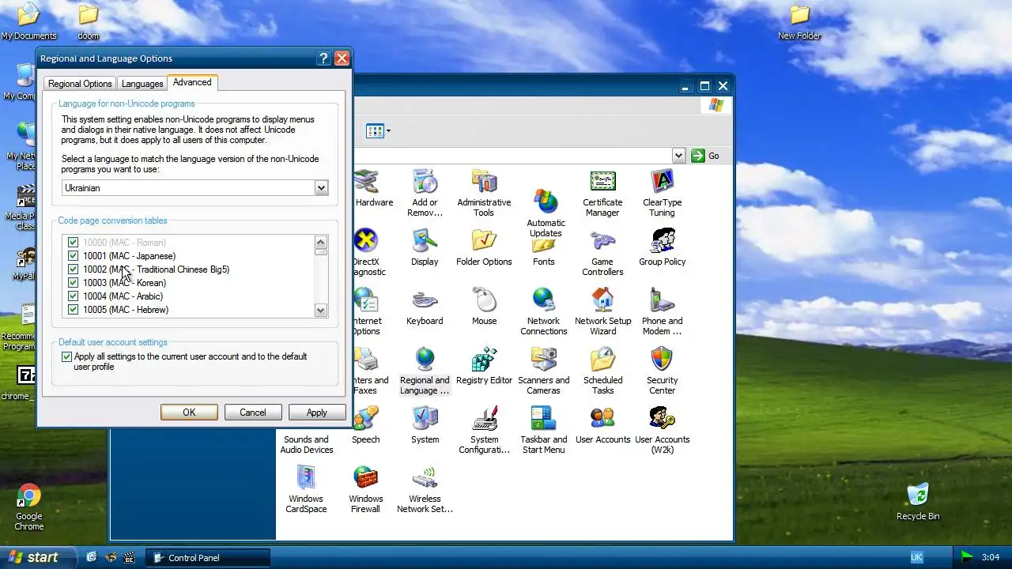Click green flag tray icon
This screenshot has height=569, width=1012.
point(967,557)
